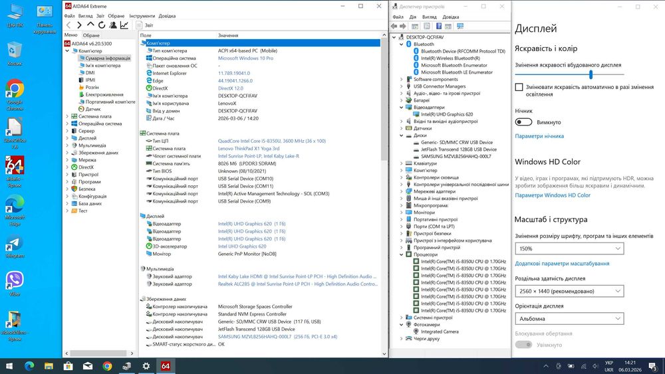
Task: Click the AIDA64 forward navigation arrow
Action: [x=79, y=25]
